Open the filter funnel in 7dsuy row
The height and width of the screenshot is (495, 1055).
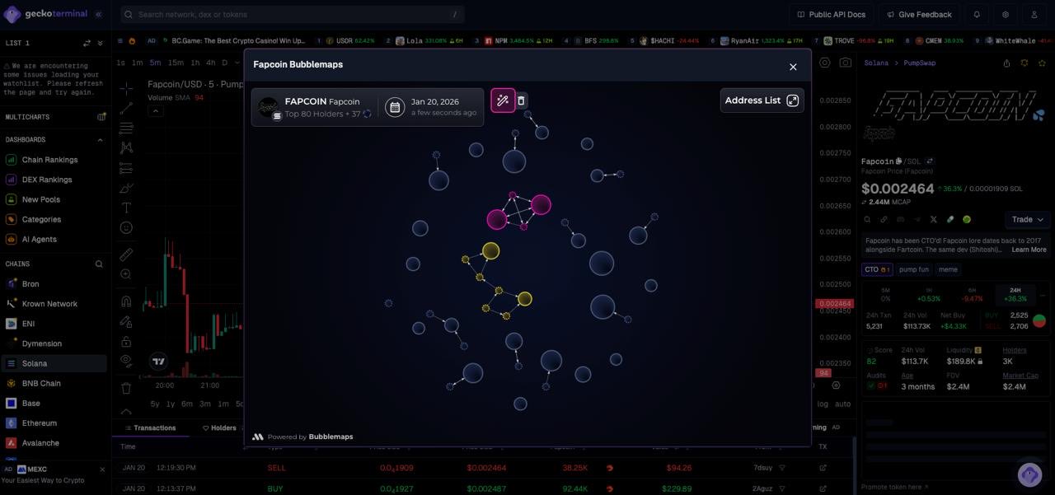click(782, 468)
